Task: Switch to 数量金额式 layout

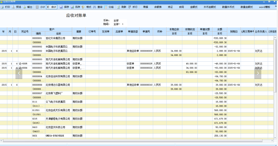Action: pyautogui.click(x=247, y=7)
